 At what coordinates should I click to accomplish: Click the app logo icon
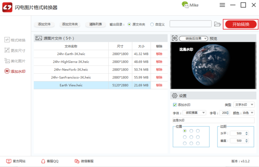pos(7,7)
